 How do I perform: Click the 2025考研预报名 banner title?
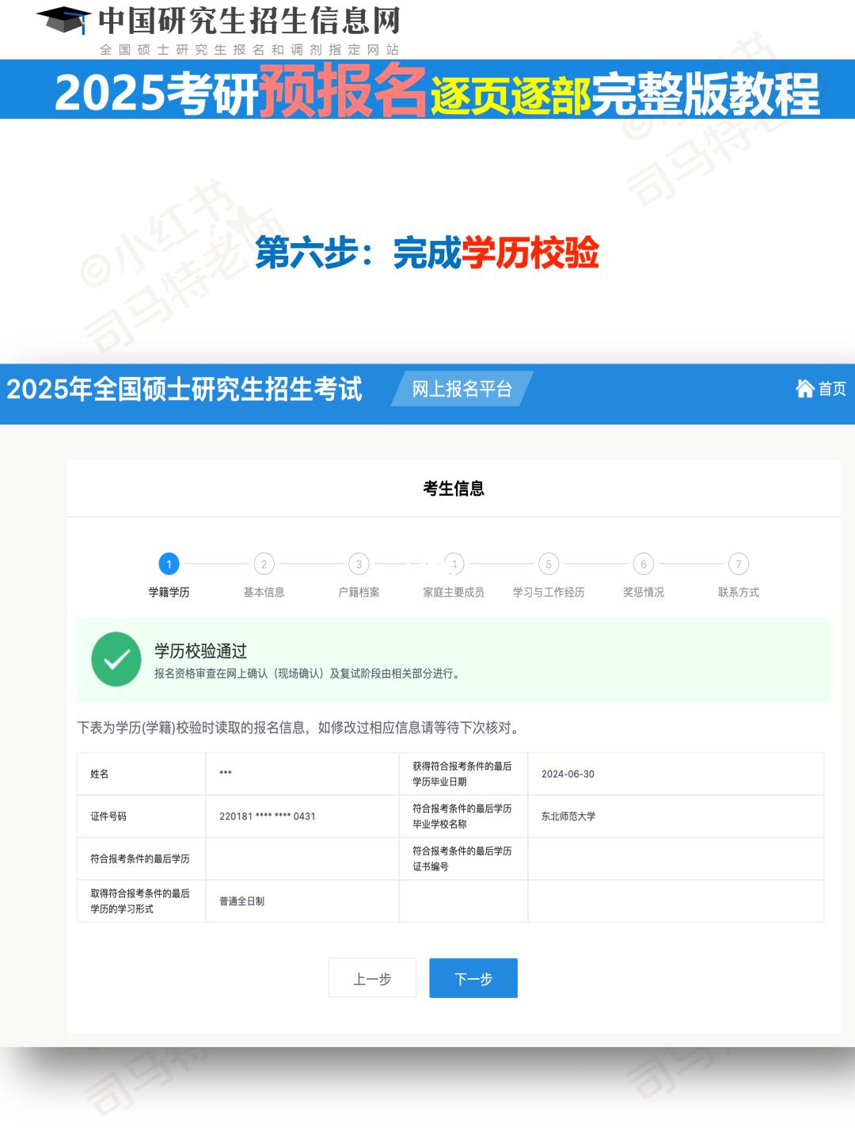241,91
